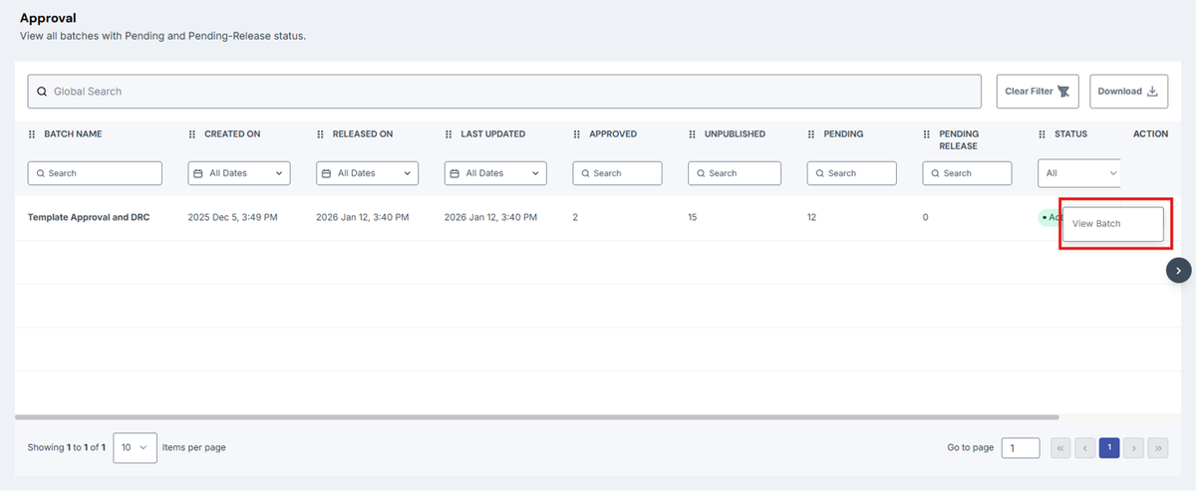Click the Pending Release search field
The image size is (1196, 491).
point(968,173)
